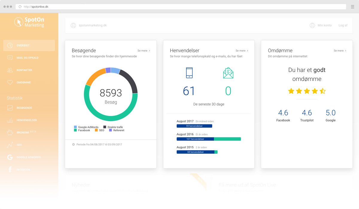Click Se mere on Omdømme card
359x209 pixels.
pyautogui.click(x=340, y=51)
